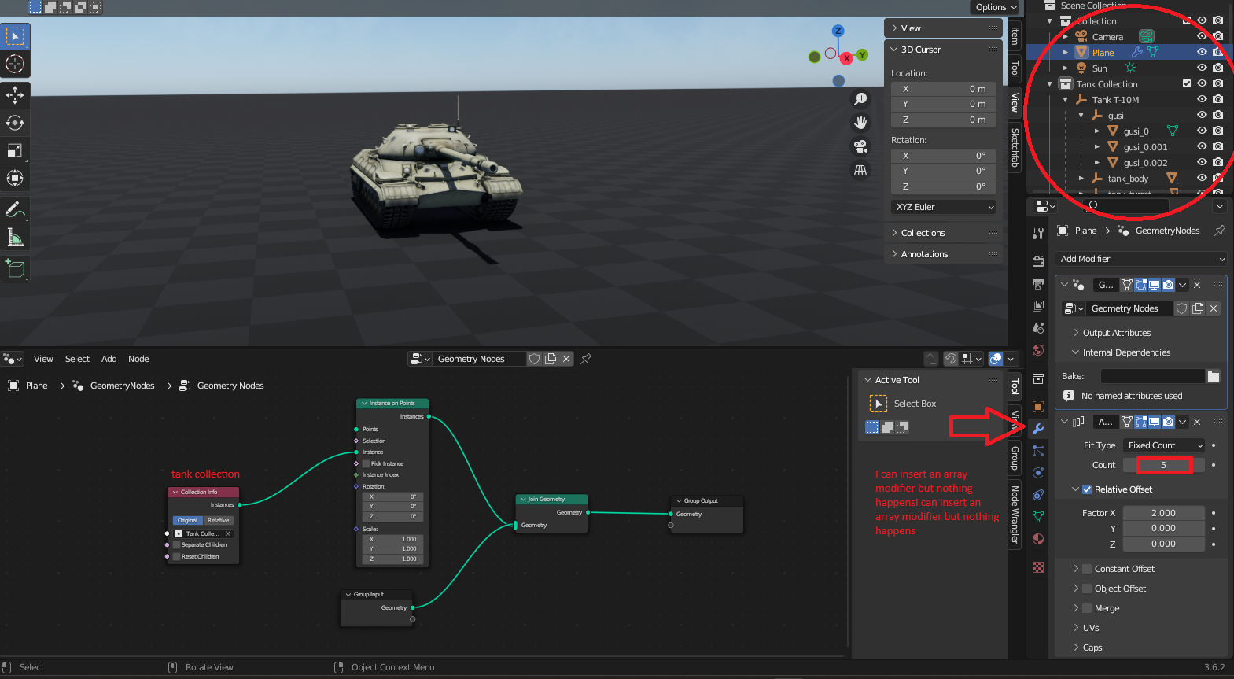Open the node editor View menu

click(x=43, y=359)
